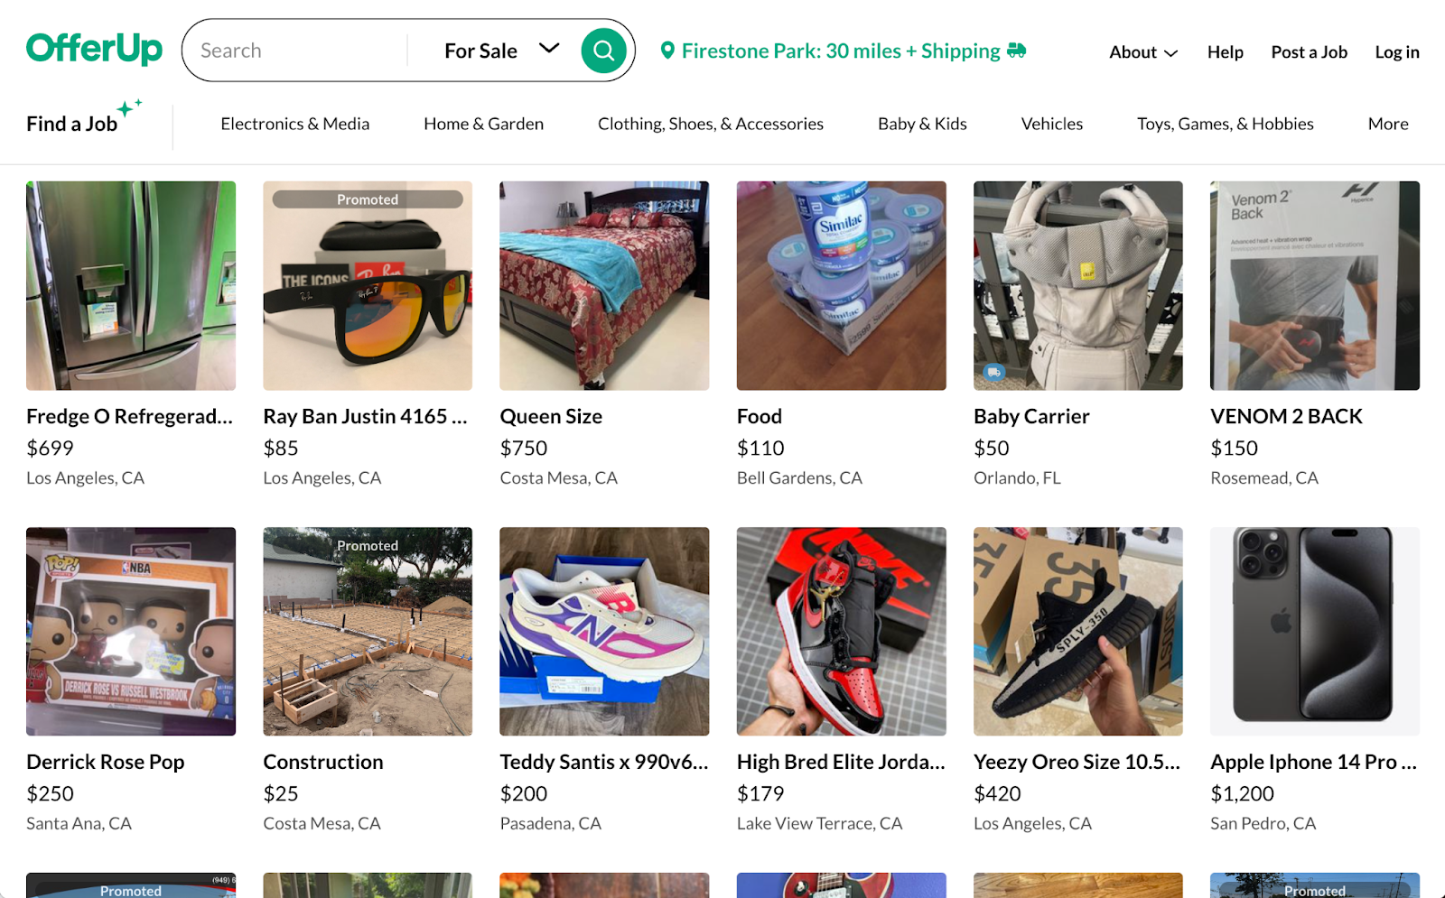Open Electronics & Media category

pyautogui.click(x=294, y=124)
